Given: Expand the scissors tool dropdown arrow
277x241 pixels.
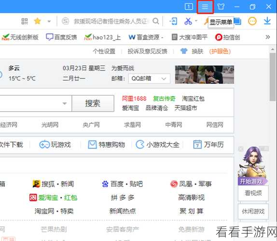Looking at the screenshot, I should [196, 21].
